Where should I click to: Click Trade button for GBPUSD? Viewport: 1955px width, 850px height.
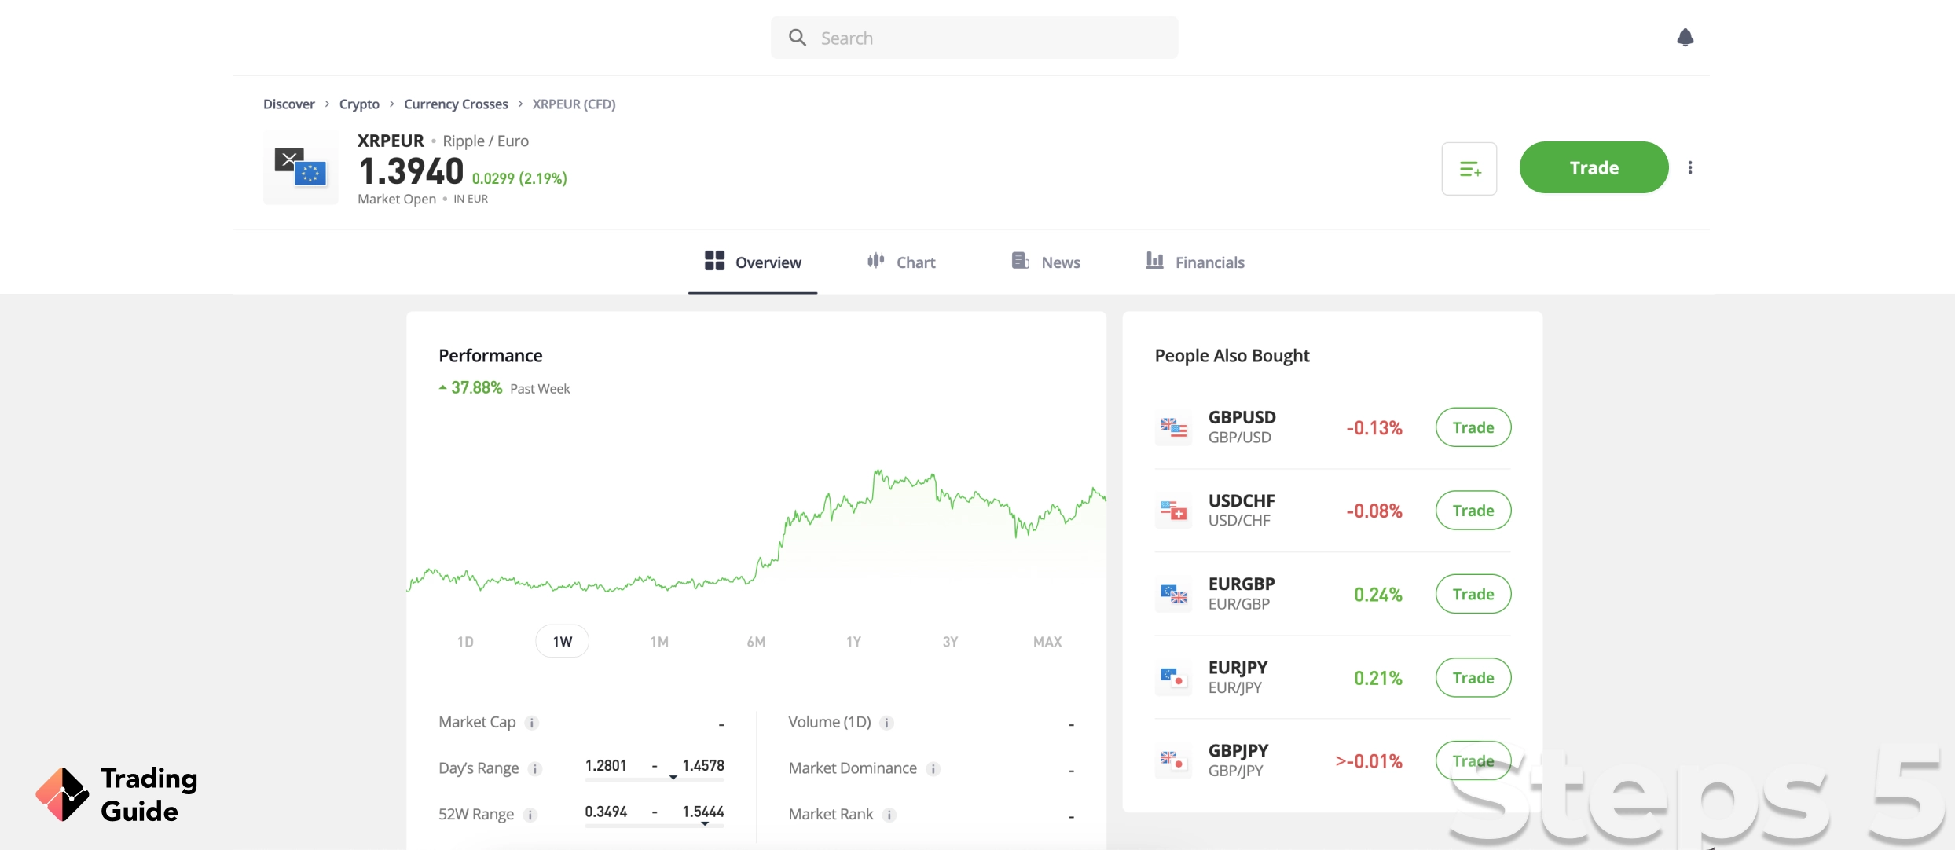[1473, 427]
